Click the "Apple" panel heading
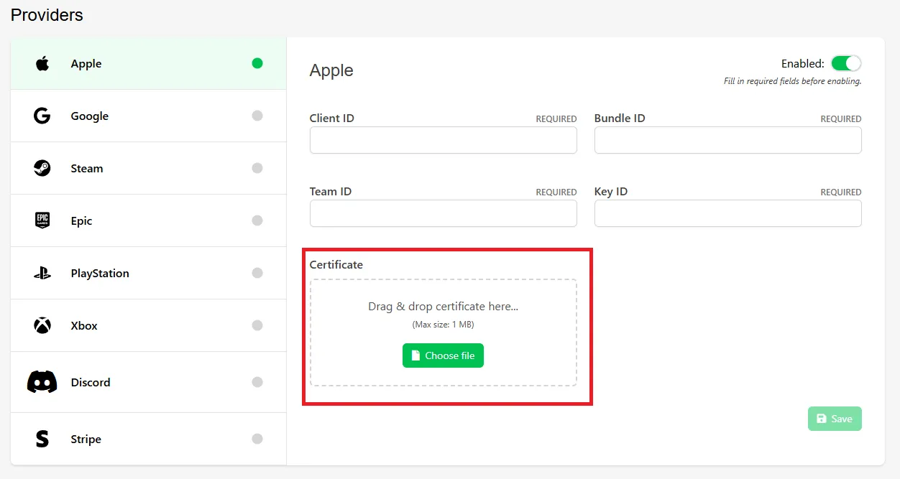Image resolution: width=900 pixels, height=479 pixels. click(x=331, y=70)
